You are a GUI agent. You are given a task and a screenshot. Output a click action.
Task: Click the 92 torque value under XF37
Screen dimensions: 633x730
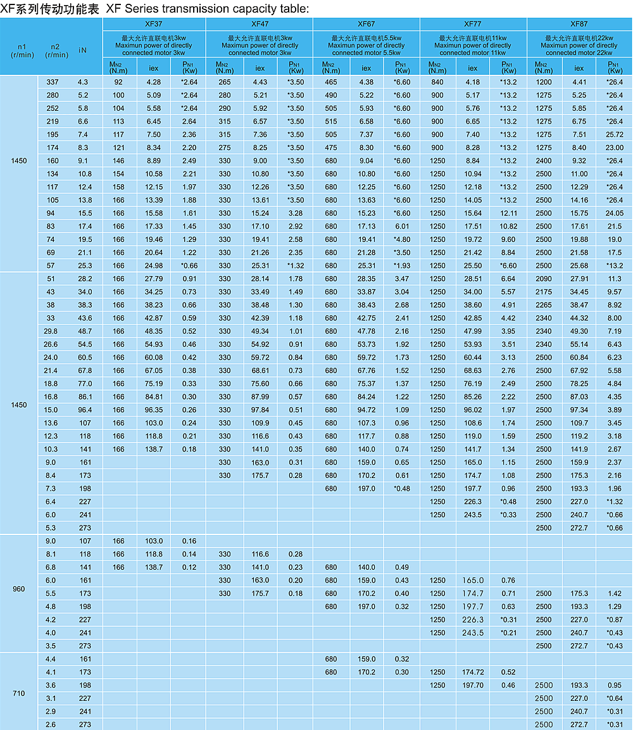coord(118,82)
